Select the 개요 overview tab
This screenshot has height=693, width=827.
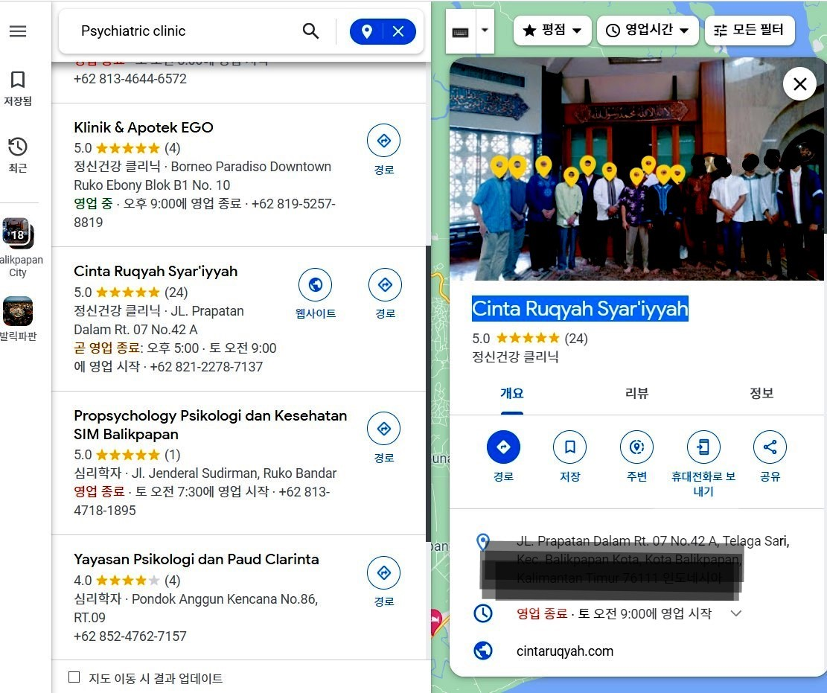(511, 394)
